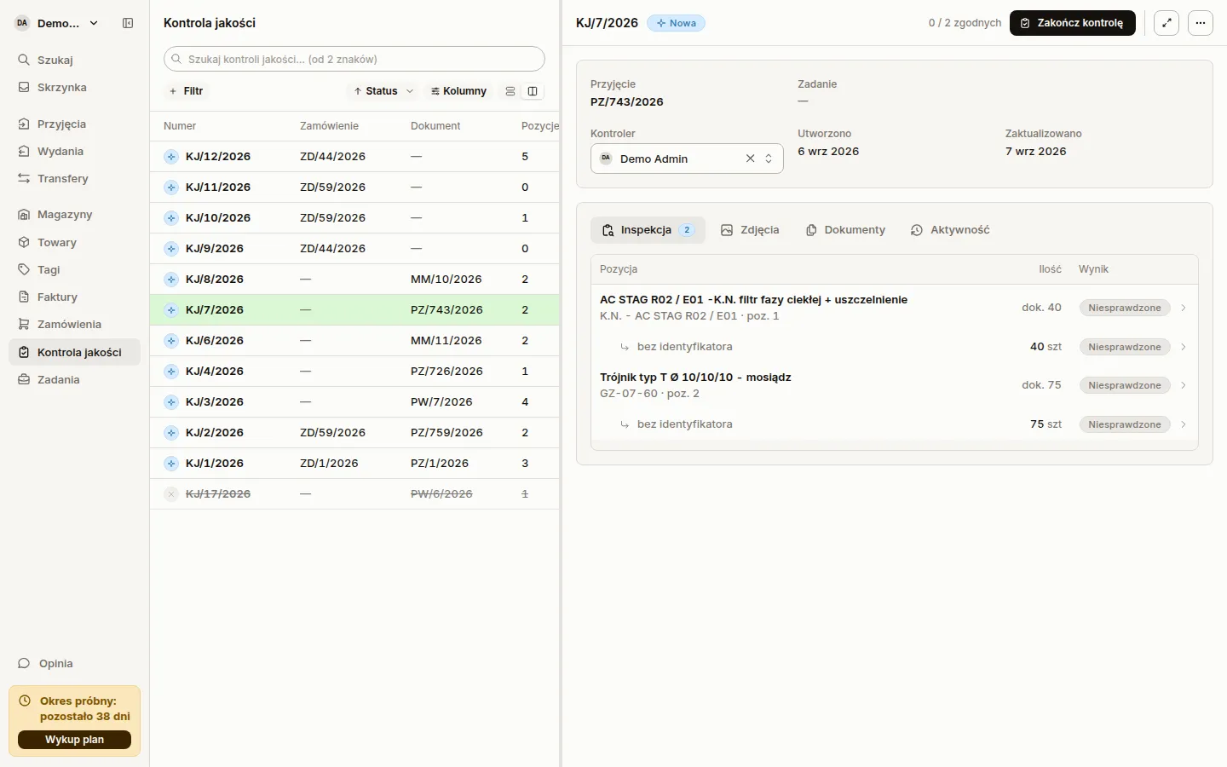
Task: Open the Demo workspace dropdown
Action: (57, 23)
